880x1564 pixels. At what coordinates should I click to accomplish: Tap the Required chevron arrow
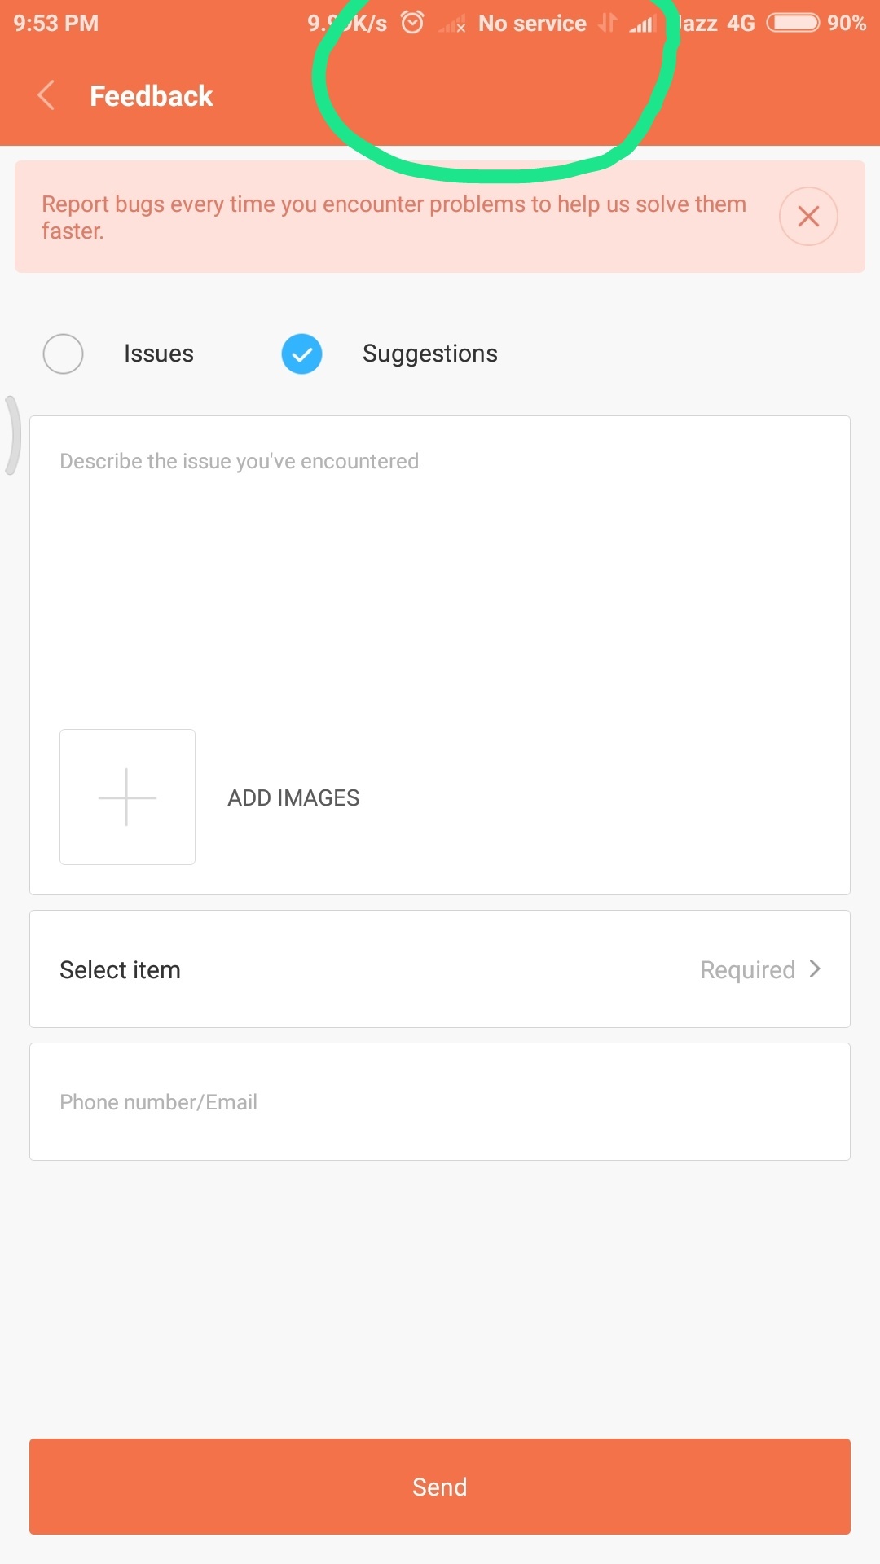(x=815, y=969)
